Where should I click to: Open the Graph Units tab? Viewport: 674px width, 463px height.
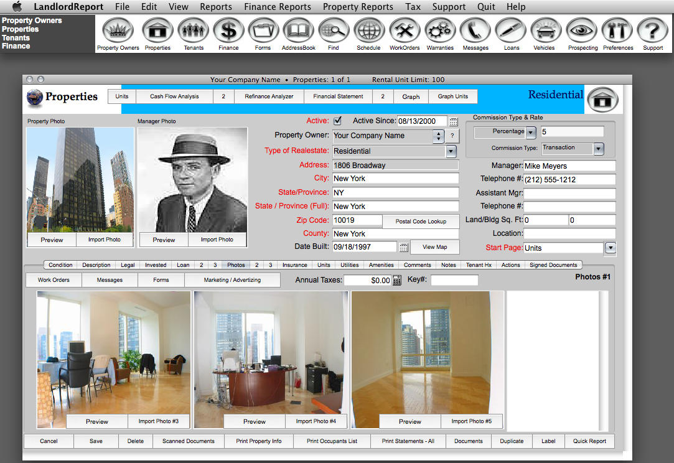pyautogui.click(x=452, y=96)
